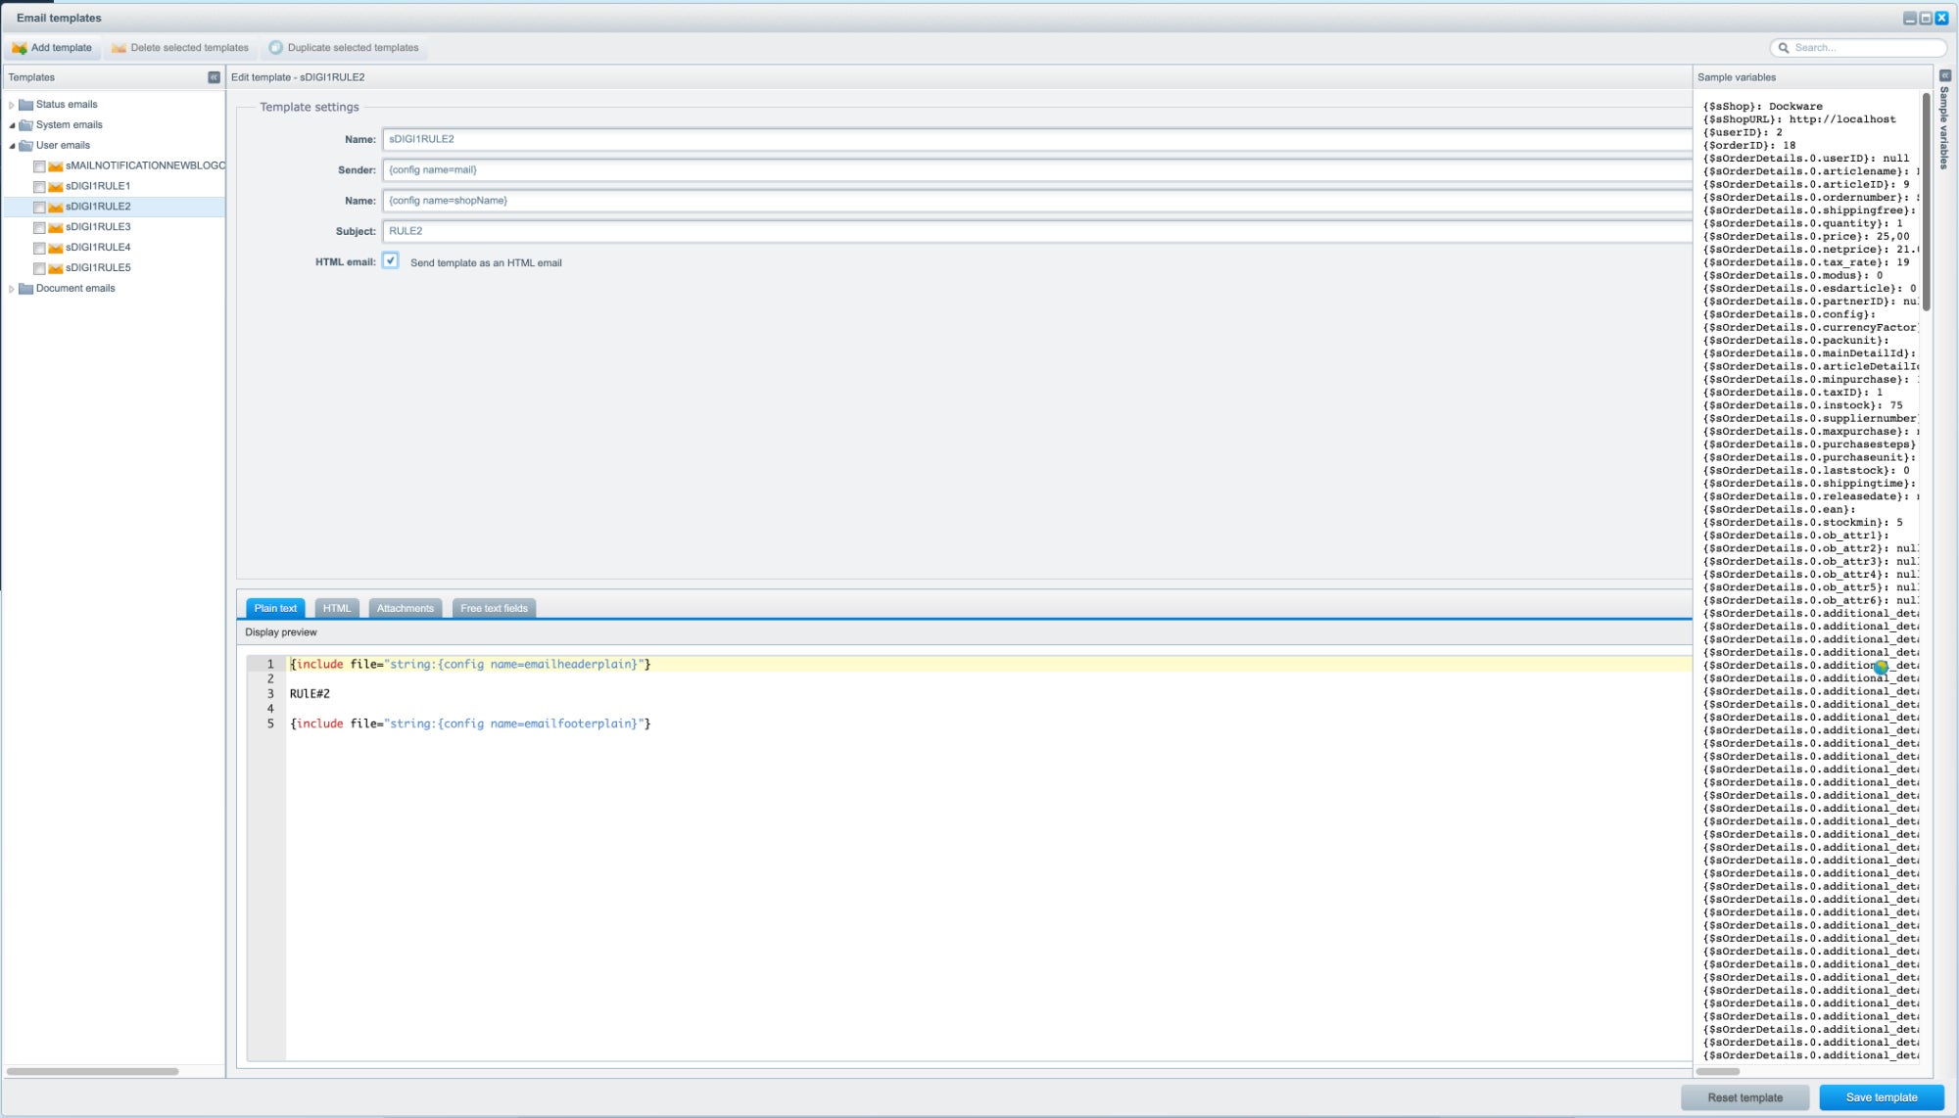Open the Free text fields tab
Viewport: 1959px width, 1118px height.
(x=494, y=608)
